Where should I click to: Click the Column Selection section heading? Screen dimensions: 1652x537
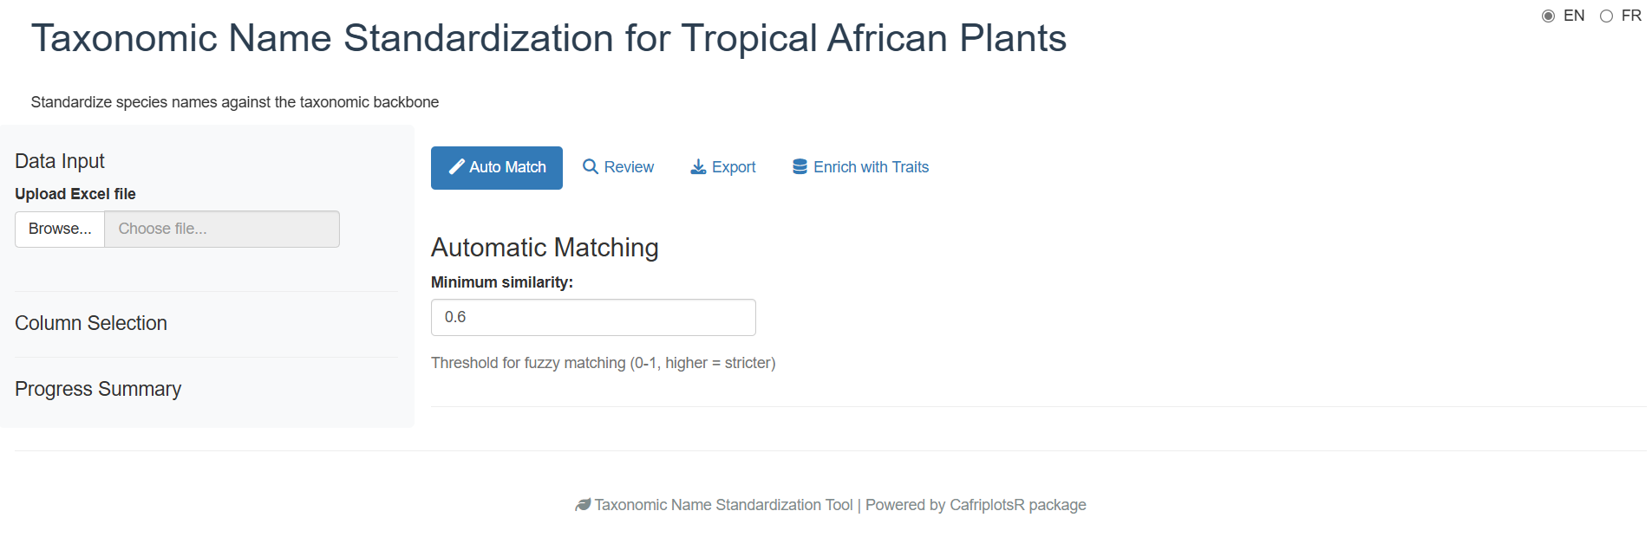coord(91,323)
